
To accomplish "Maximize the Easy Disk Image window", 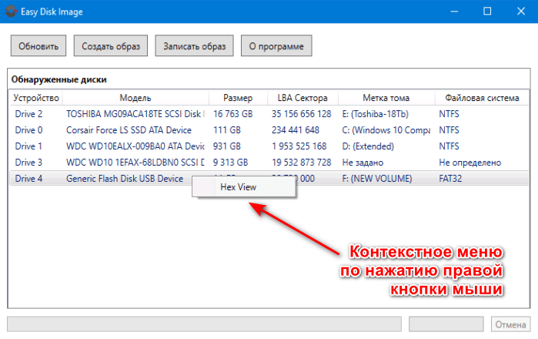I will [487, 12].
